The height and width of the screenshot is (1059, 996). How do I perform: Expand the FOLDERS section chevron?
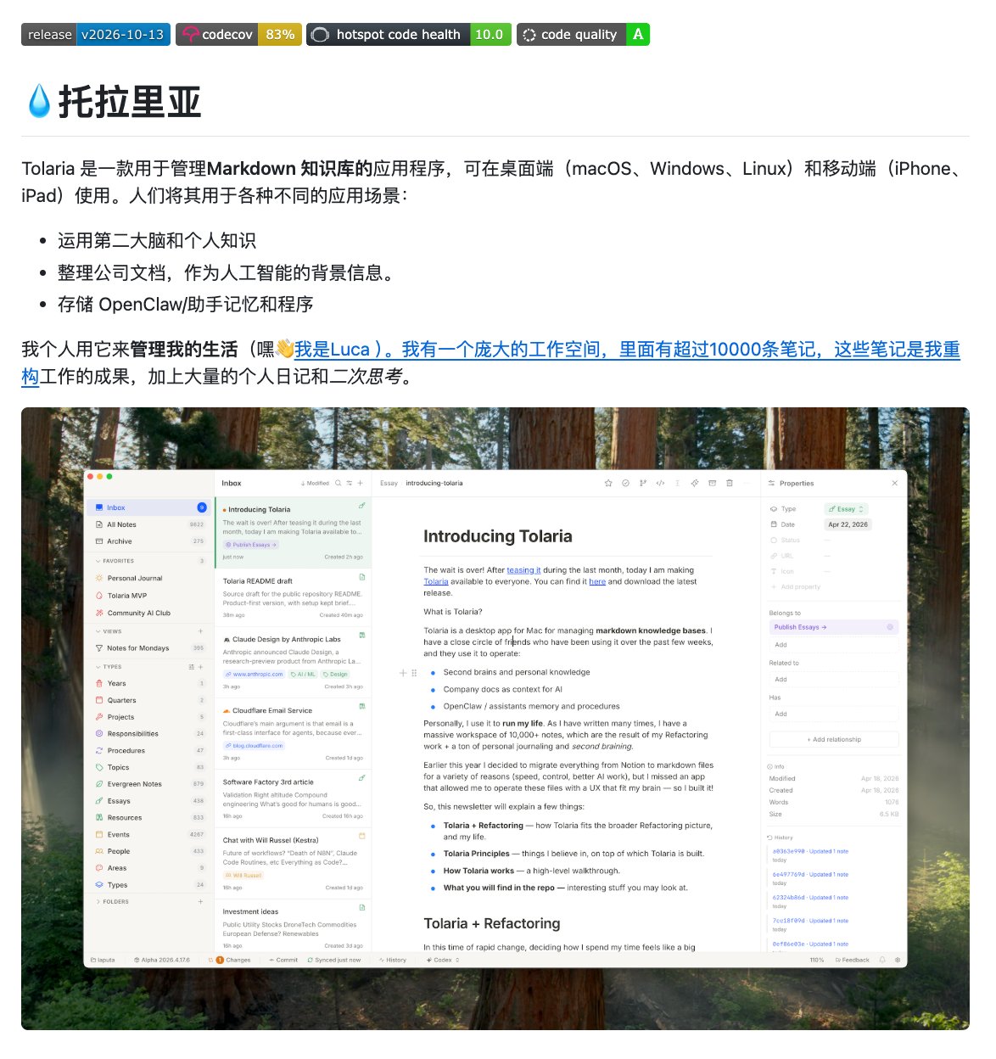pos(98,901)
